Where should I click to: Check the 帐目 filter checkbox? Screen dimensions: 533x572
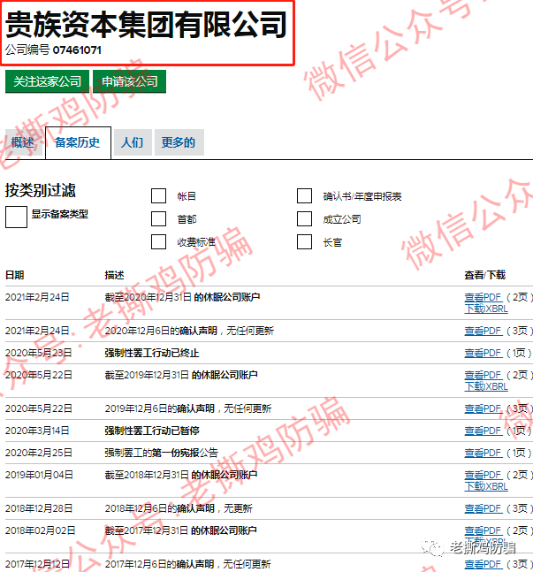pyautogui.click(x=159, y=196)
